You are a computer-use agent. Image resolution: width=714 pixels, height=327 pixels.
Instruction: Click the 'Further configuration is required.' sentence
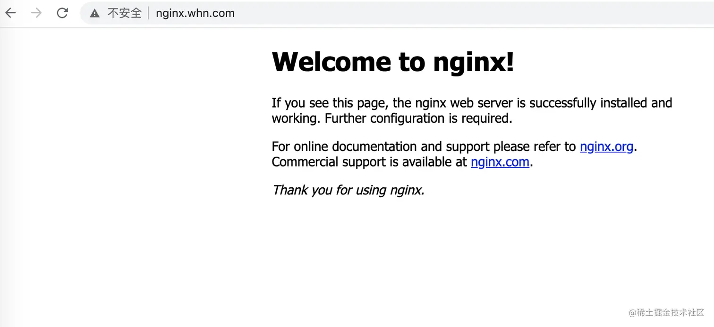tap(418, 118)
